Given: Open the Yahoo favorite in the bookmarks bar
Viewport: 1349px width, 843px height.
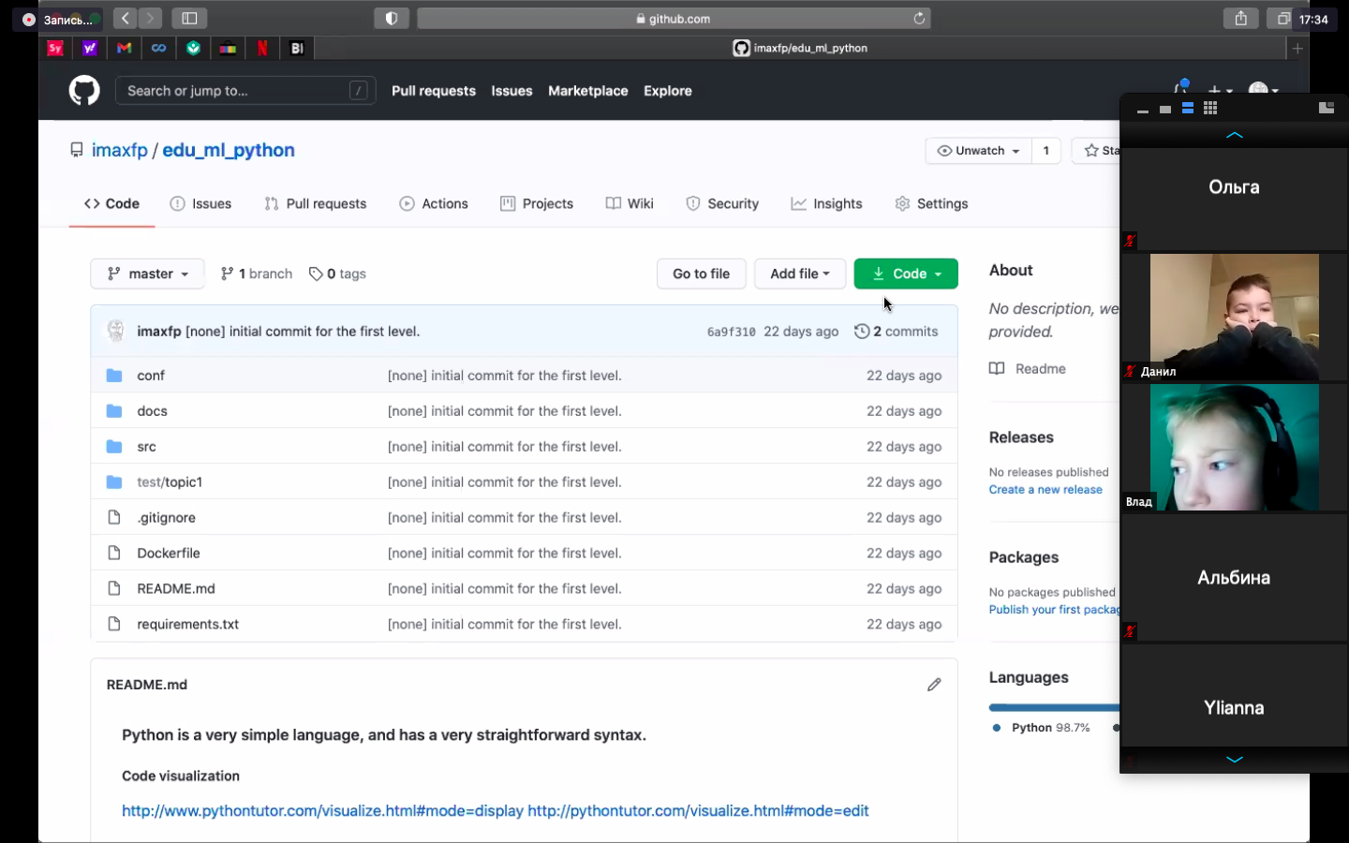Looking at the screenshot, I should [90, 49].
